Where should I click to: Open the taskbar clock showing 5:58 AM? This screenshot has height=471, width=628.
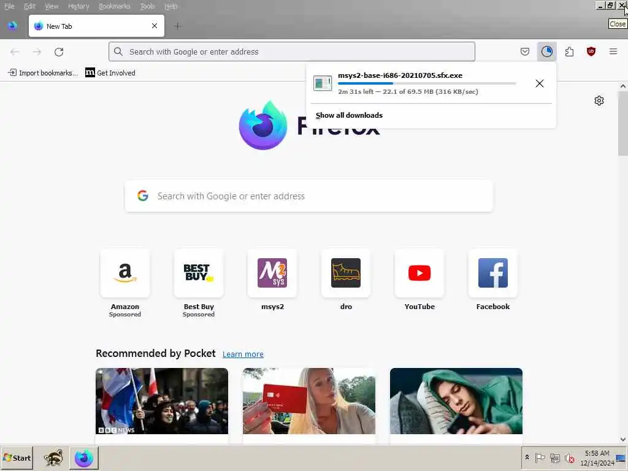[x=597, y=458]
